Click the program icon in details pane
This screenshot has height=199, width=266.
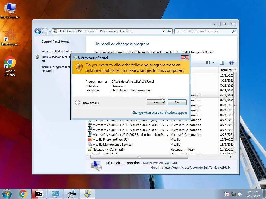(96, 166)
